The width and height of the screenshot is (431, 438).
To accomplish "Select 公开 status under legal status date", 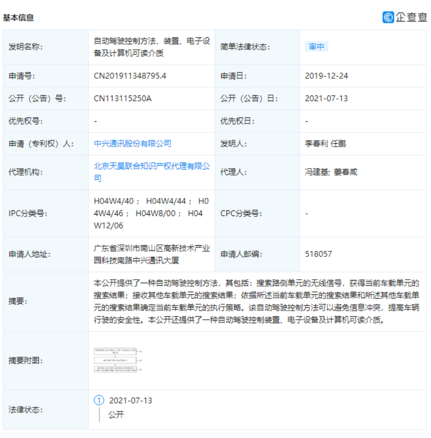I will [x=116, y=414].
